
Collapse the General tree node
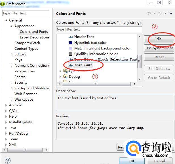pos(6,20)
